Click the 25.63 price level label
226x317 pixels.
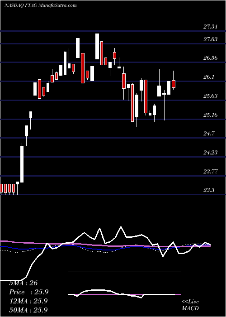[x=211, y=96]
